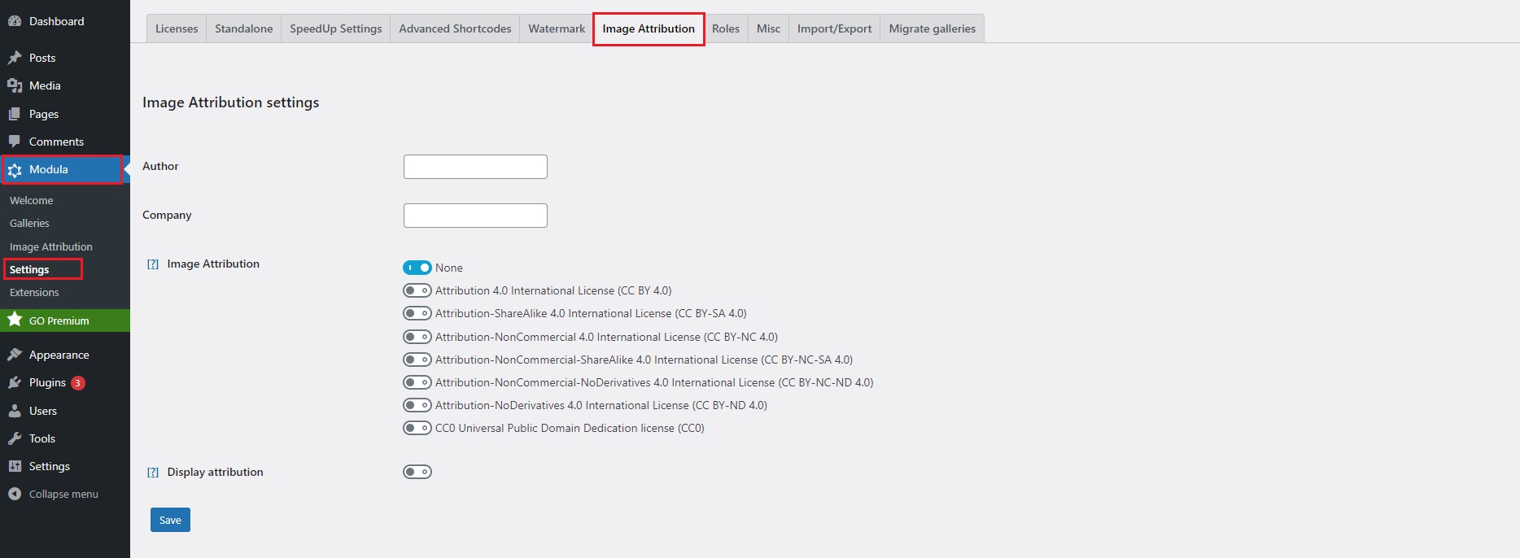This screenshot has height=558, width=1520.
Task: Click the Posts pushpin icon
Action: 15,58
